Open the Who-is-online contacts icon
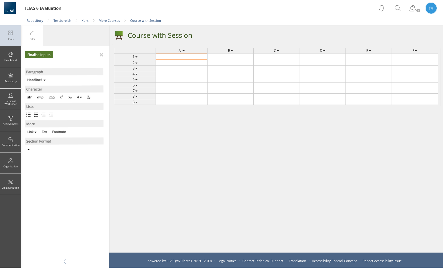 coord(413,9)
